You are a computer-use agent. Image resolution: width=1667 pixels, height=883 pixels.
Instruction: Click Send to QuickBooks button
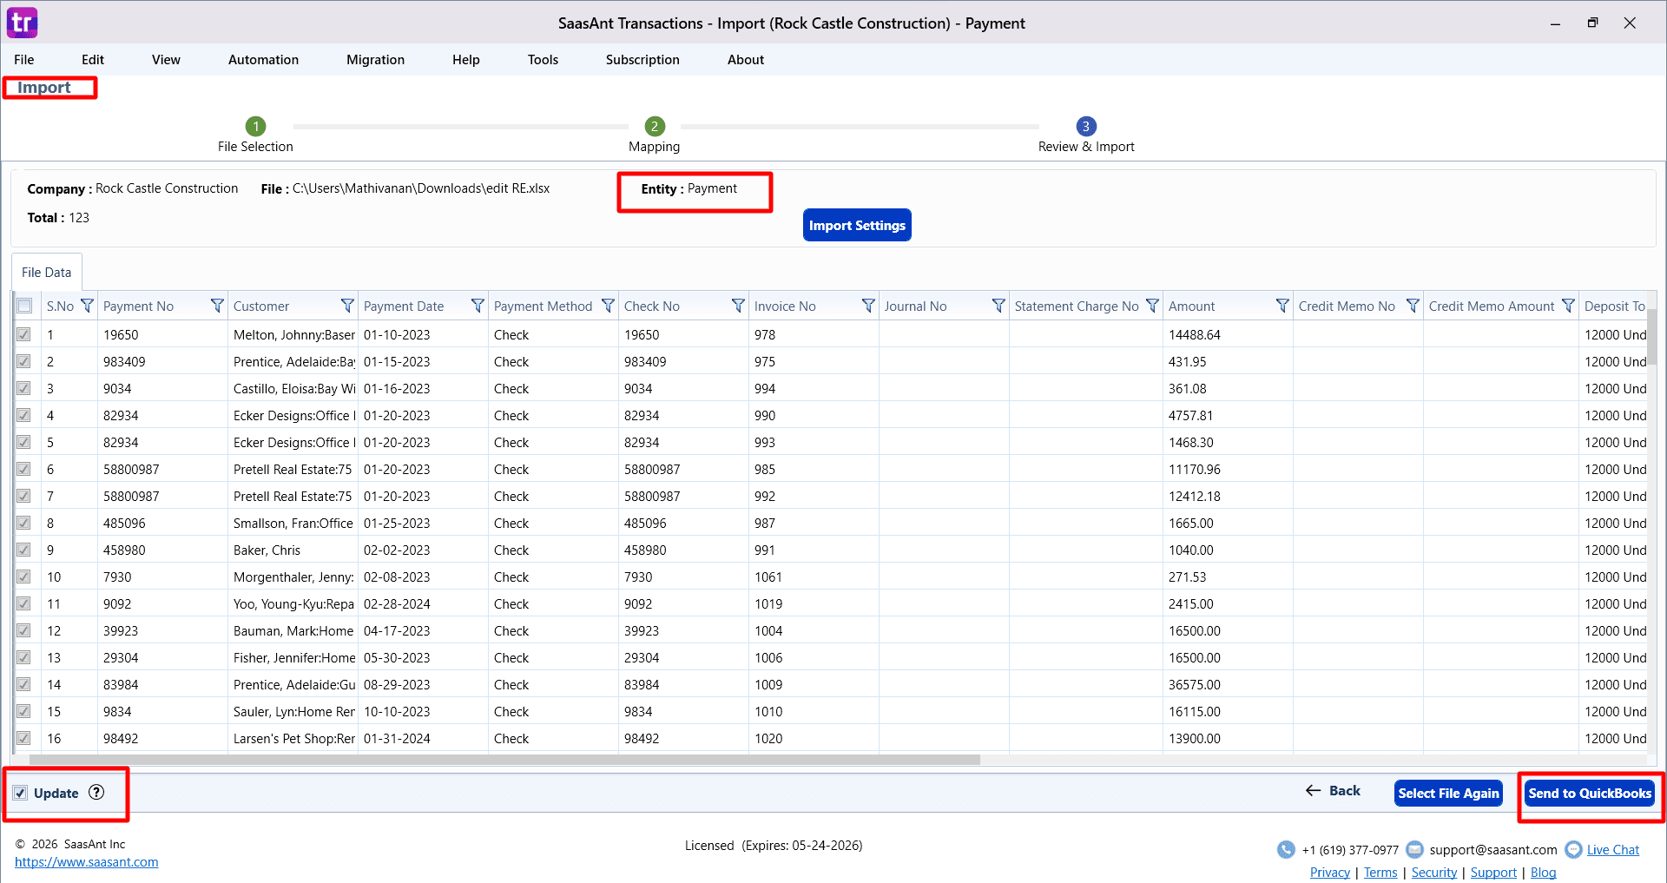click(x=1590, y=793)
